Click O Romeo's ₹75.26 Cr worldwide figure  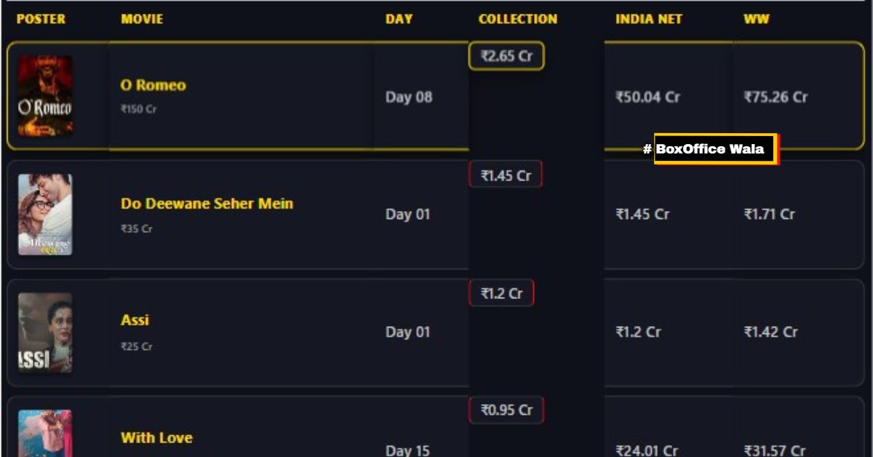pos(776,97)
